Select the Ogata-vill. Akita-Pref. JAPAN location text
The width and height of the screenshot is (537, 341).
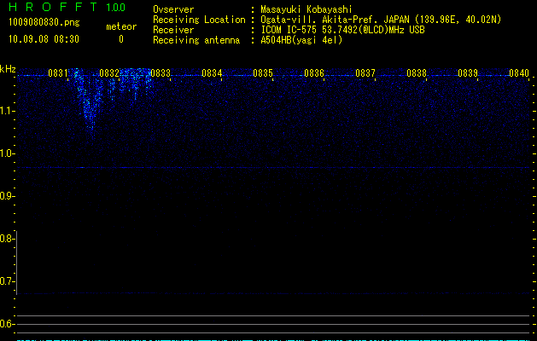click(x=381, y=20)
